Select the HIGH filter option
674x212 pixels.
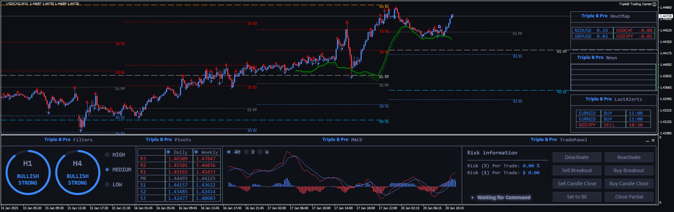tap(107, 155)
